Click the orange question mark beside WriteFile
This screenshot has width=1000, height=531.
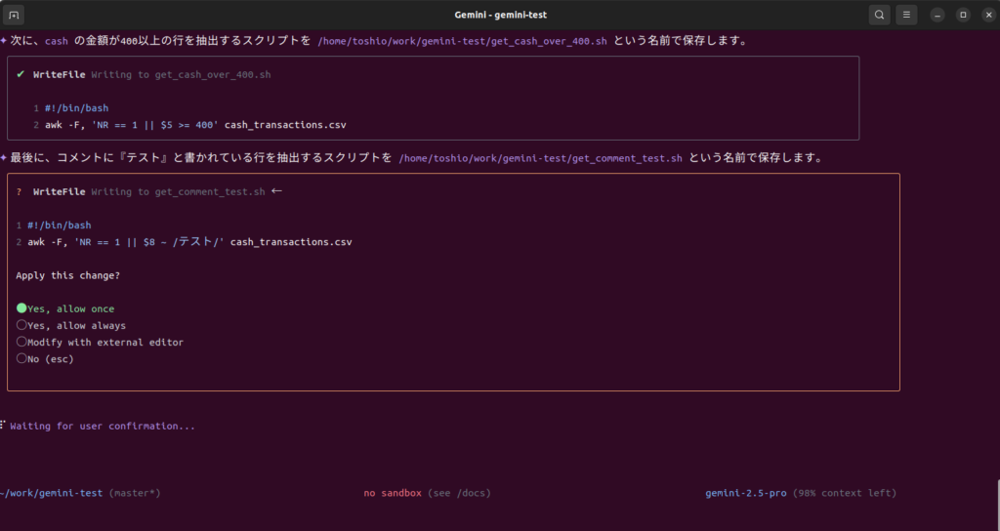[20, 192]
